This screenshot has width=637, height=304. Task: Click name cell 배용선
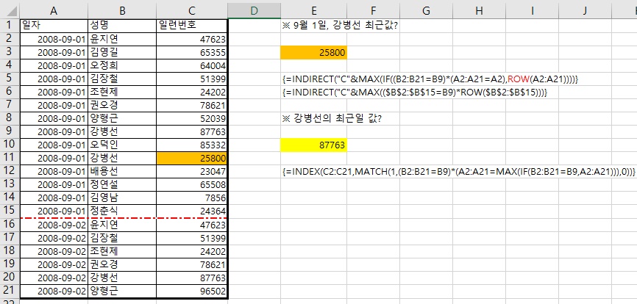121,171
